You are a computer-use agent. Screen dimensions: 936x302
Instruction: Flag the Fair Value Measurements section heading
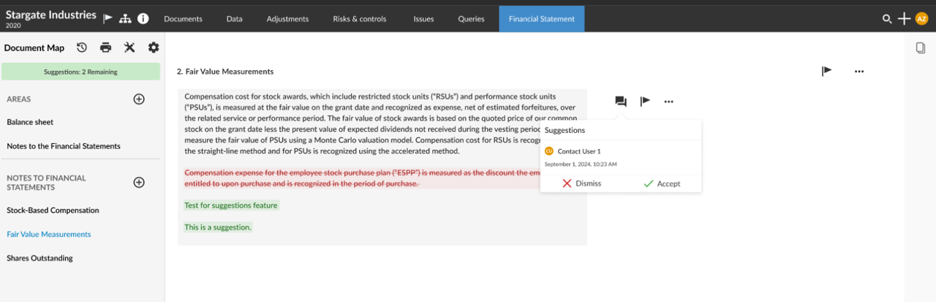pos(826,71)
